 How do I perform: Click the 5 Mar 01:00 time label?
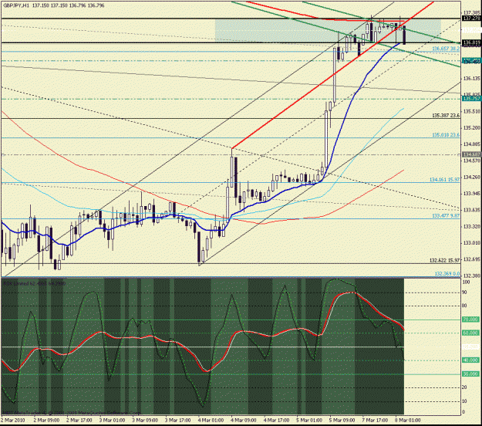pyautogui.click(x=309, y=420)
